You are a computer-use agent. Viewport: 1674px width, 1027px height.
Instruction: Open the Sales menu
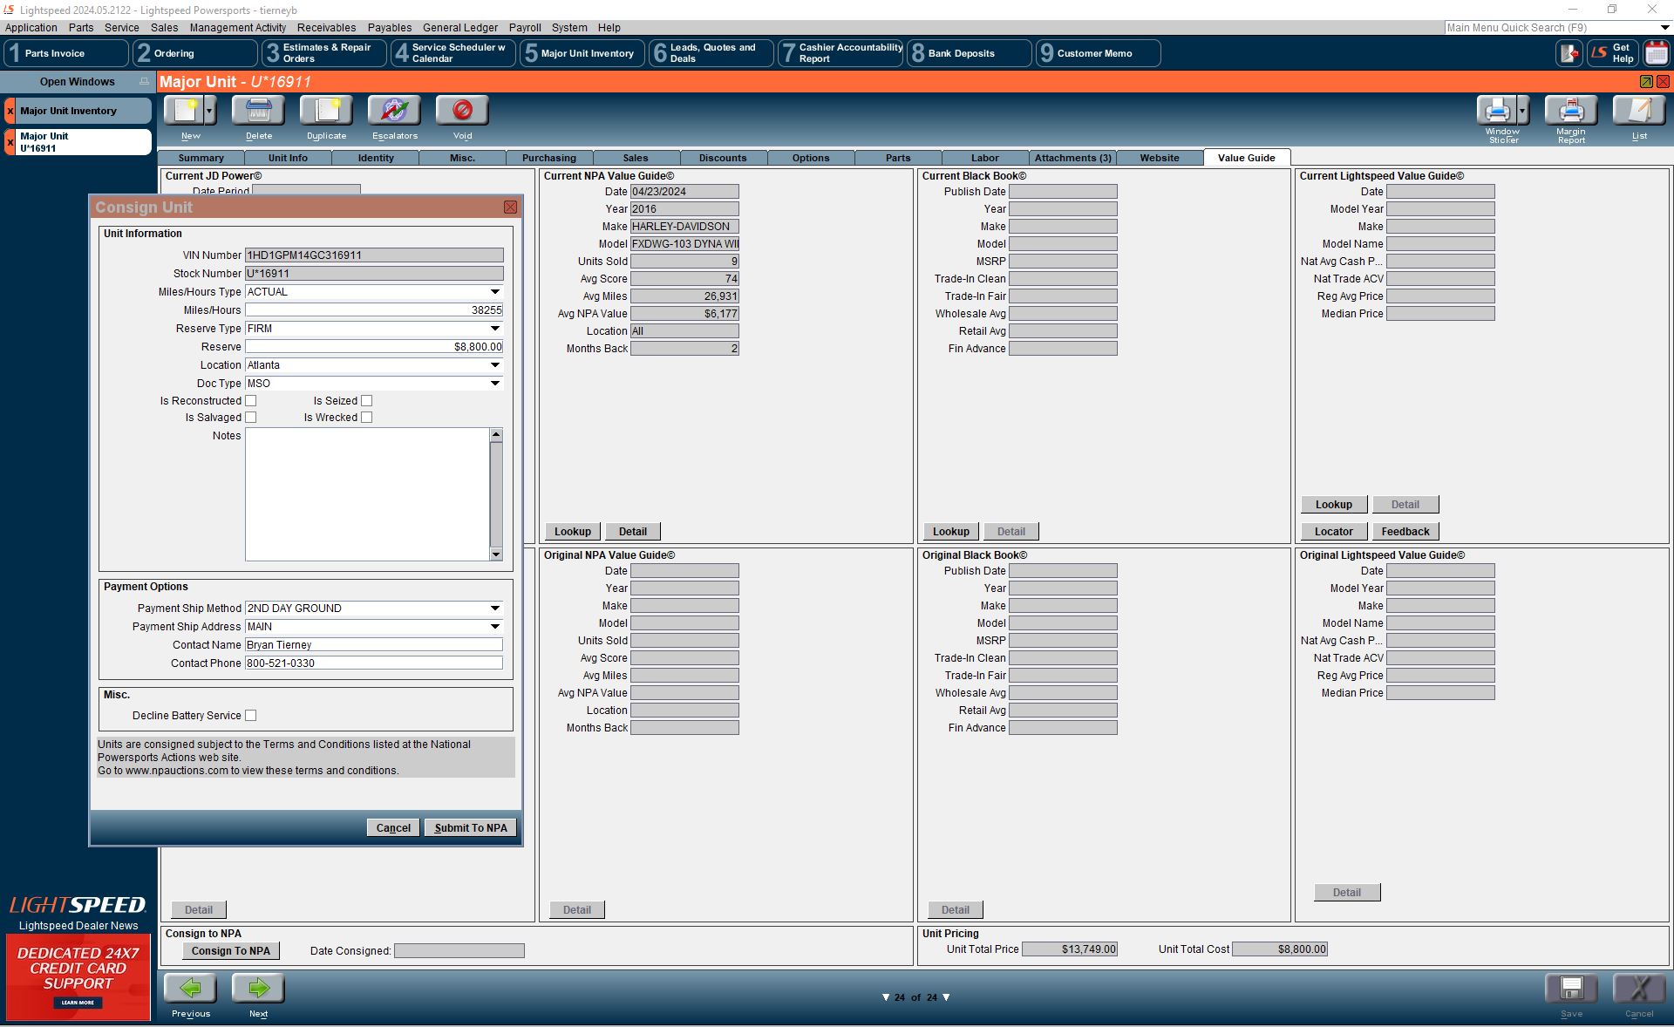(164, 28)
